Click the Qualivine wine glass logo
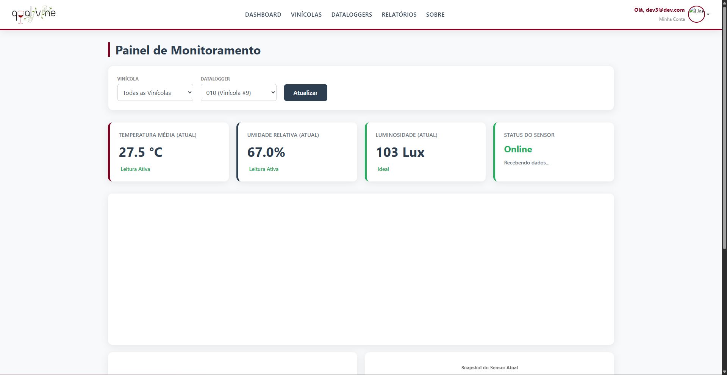 click(34, 14)
